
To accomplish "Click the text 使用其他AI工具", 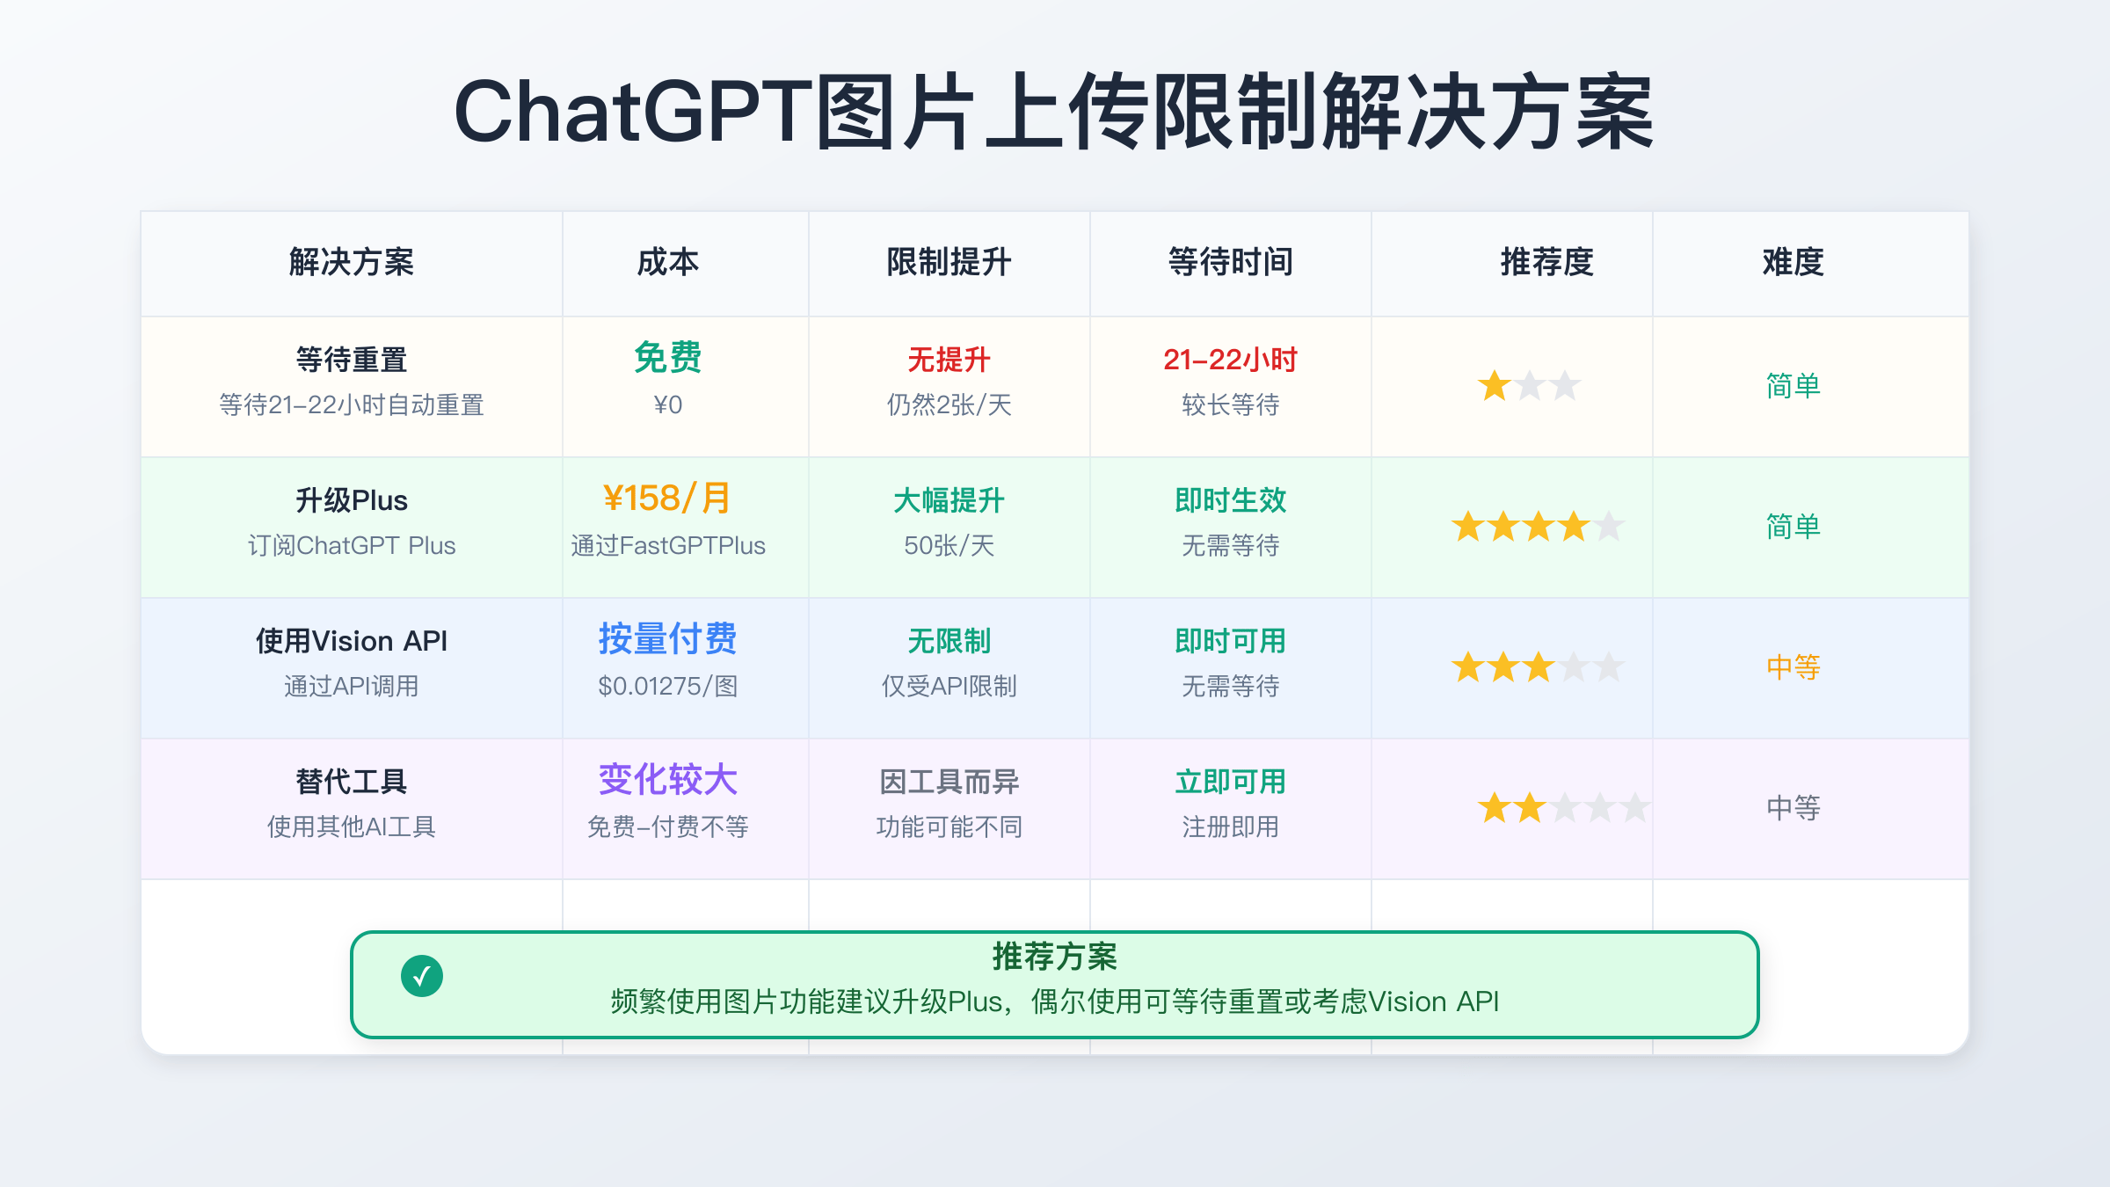I will coord(352,827).
